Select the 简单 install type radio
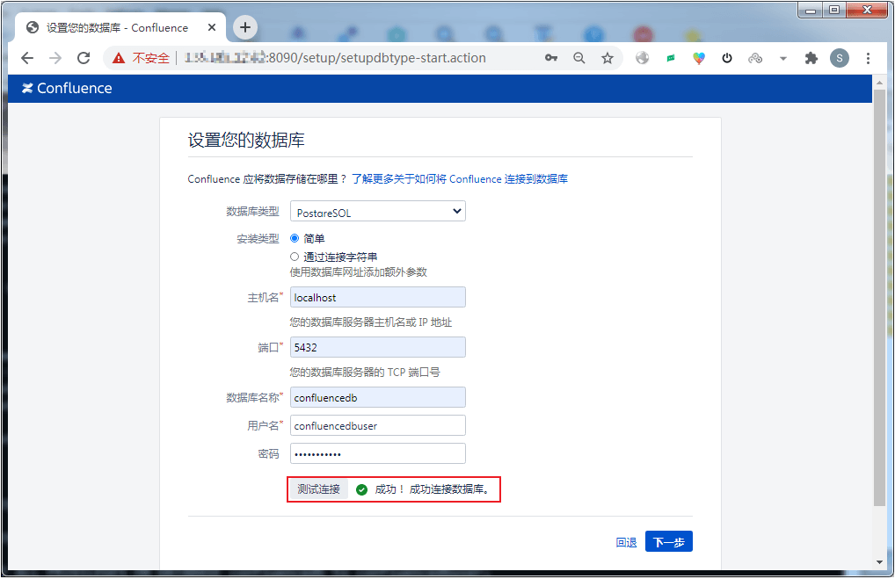The image size is (895, 579). (295, 238)
